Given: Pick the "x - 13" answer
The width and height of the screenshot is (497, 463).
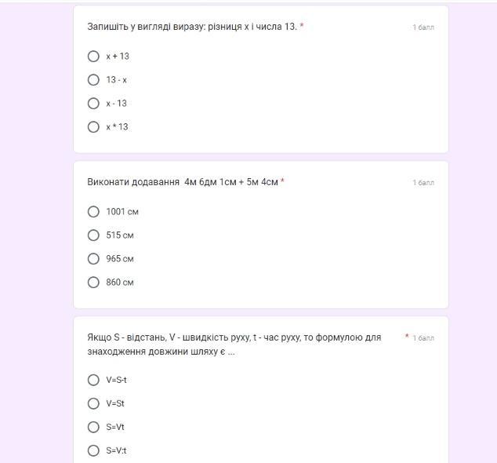Looking at the screenshot, I should (93, 104).
